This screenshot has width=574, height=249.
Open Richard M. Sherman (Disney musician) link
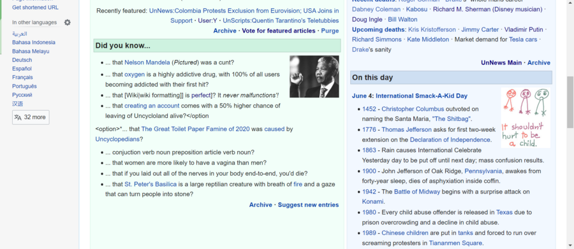click(488, 9)
